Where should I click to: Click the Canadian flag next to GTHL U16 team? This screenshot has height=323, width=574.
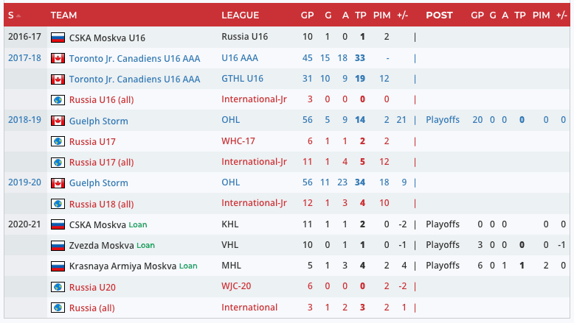[x=58, y=79]
